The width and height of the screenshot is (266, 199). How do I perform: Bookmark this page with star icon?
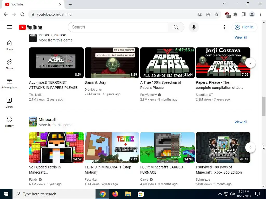pyautogui.click(x=217, y=15)
